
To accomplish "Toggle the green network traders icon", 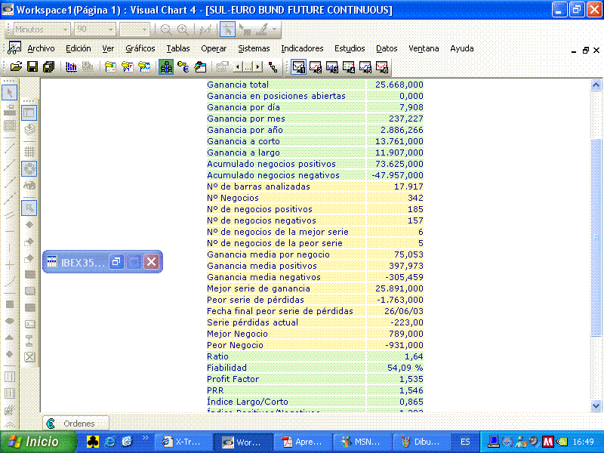I will [x=166, y=67].
